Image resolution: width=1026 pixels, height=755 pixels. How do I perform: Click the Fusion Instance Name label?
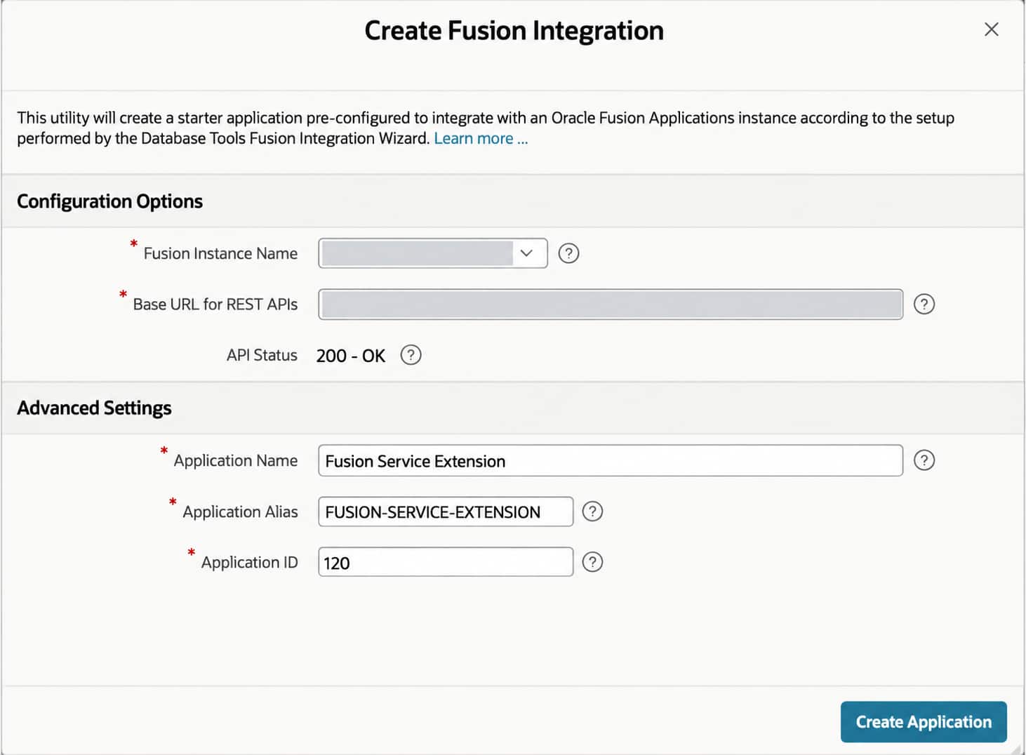point(220,253)
